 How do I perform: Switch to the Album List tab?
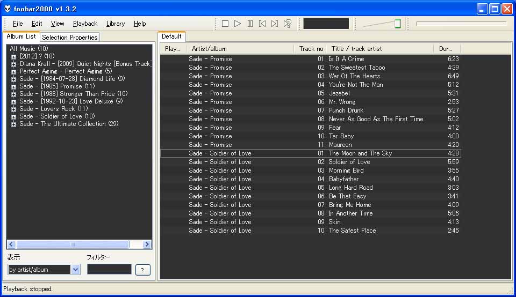point(21,36)
